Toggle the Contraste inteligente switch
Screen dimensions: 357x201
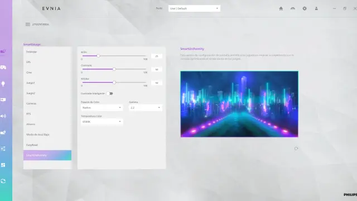[x=110, y=93]
